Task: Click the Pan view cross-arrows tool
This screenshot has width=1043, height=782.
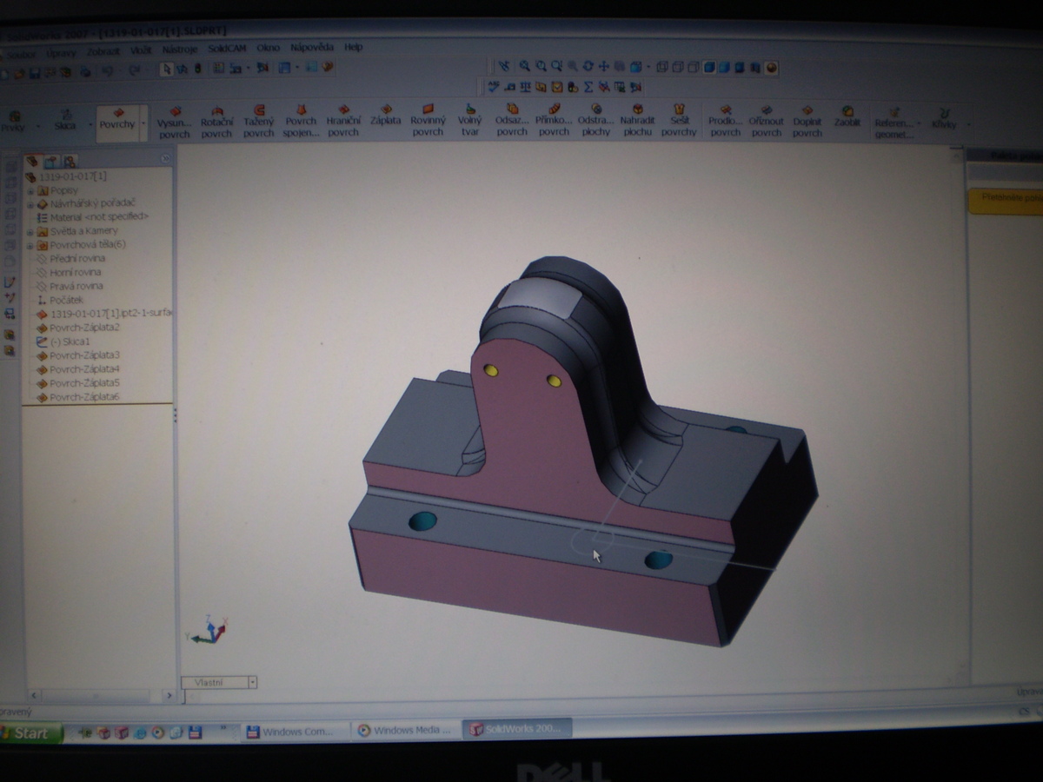Action: coord(604,66)
